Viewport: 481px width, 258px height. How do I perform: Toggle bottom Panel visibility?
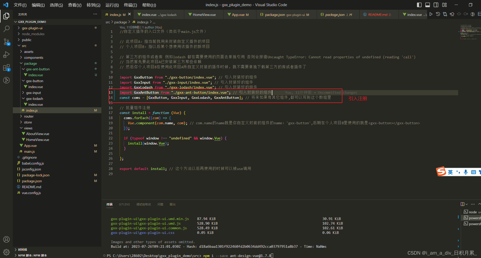click(x=428, y=5)
